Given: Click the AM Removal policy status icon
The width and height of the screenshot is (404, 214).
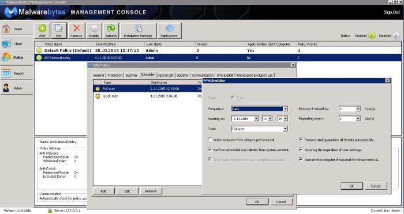Looking at the screenshot, I should (39, 58).
